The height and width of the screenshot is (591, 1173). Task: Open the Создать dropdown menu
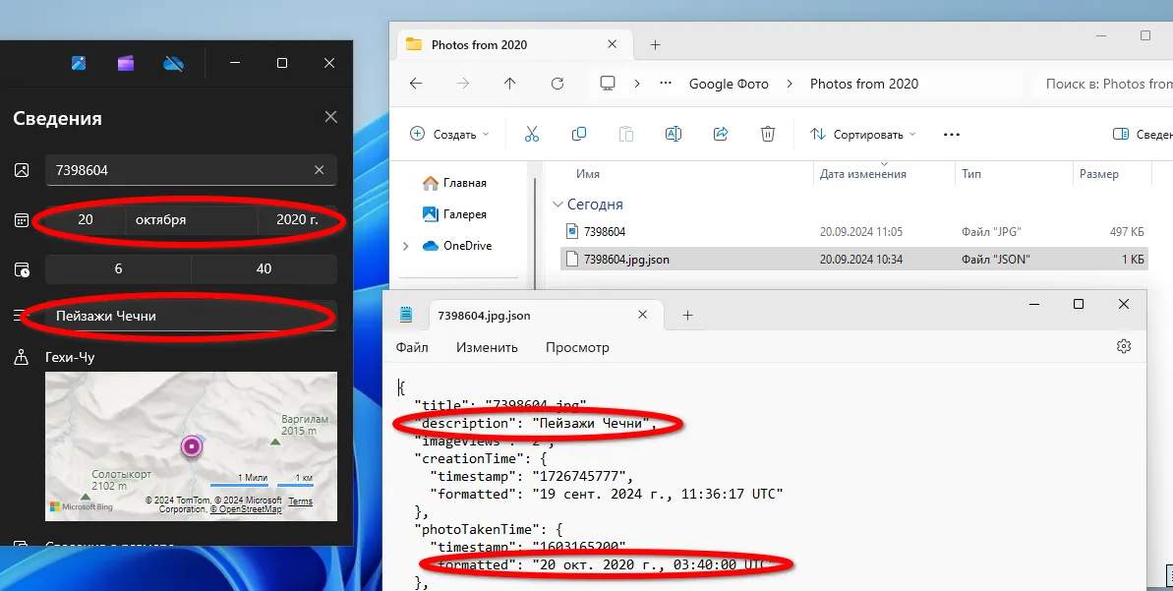point(448,134)
